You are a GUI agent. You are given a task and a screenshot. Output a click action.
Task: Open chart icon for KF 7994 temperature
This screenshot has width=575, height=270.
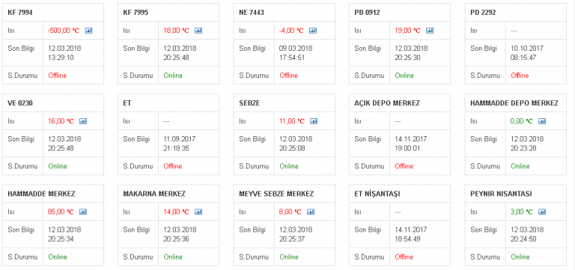point(88,31)
